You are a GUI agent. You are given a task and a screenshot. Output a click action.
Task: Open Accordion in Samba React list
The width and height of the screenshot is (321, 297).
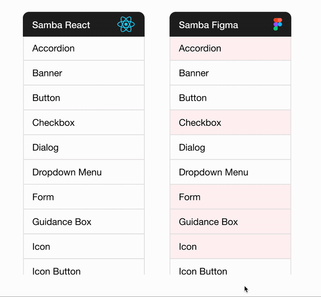84,48
